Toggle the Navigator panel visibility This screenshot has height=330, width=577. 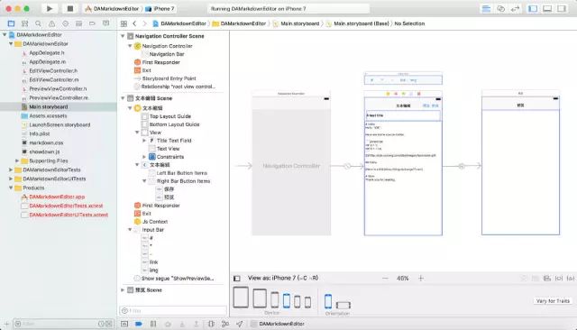point(533,8)
